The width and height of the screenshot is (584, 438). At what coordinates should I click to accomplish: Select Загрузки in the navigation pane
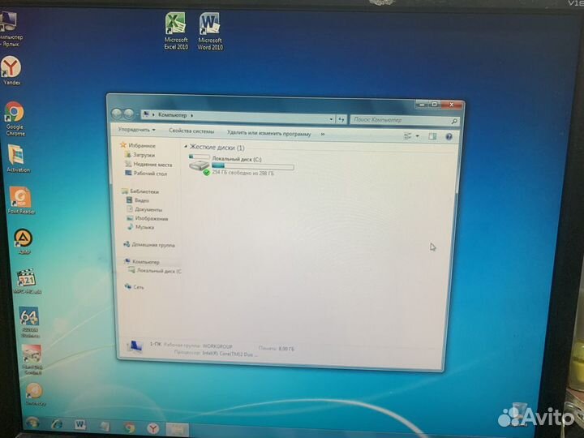point(144,154)
